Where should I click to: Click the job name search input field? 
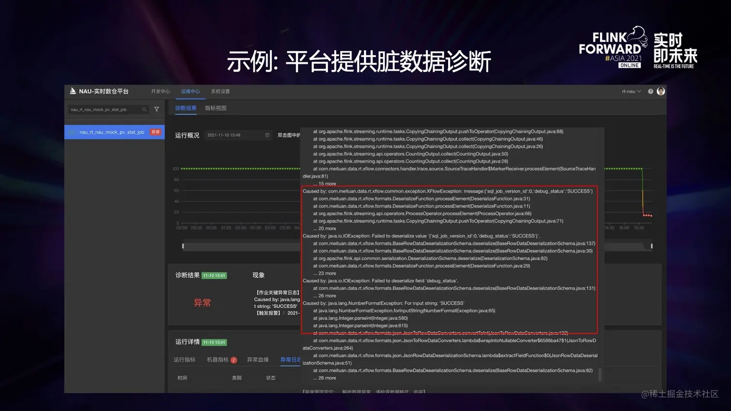[x=109, y=110]
